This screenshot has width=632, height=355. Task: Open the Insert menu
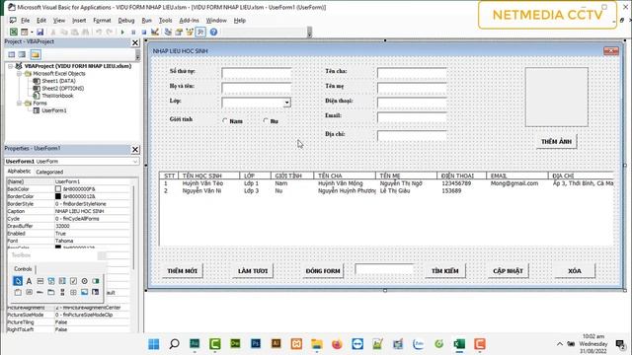pos(79,20)
